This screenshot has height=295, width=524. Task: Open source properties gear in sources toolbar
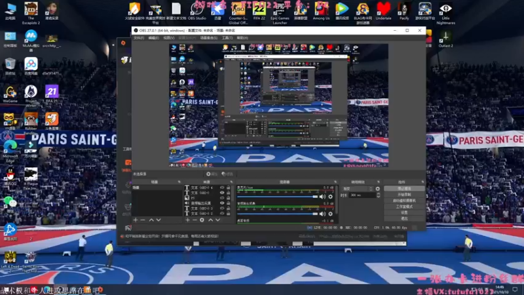202,220
